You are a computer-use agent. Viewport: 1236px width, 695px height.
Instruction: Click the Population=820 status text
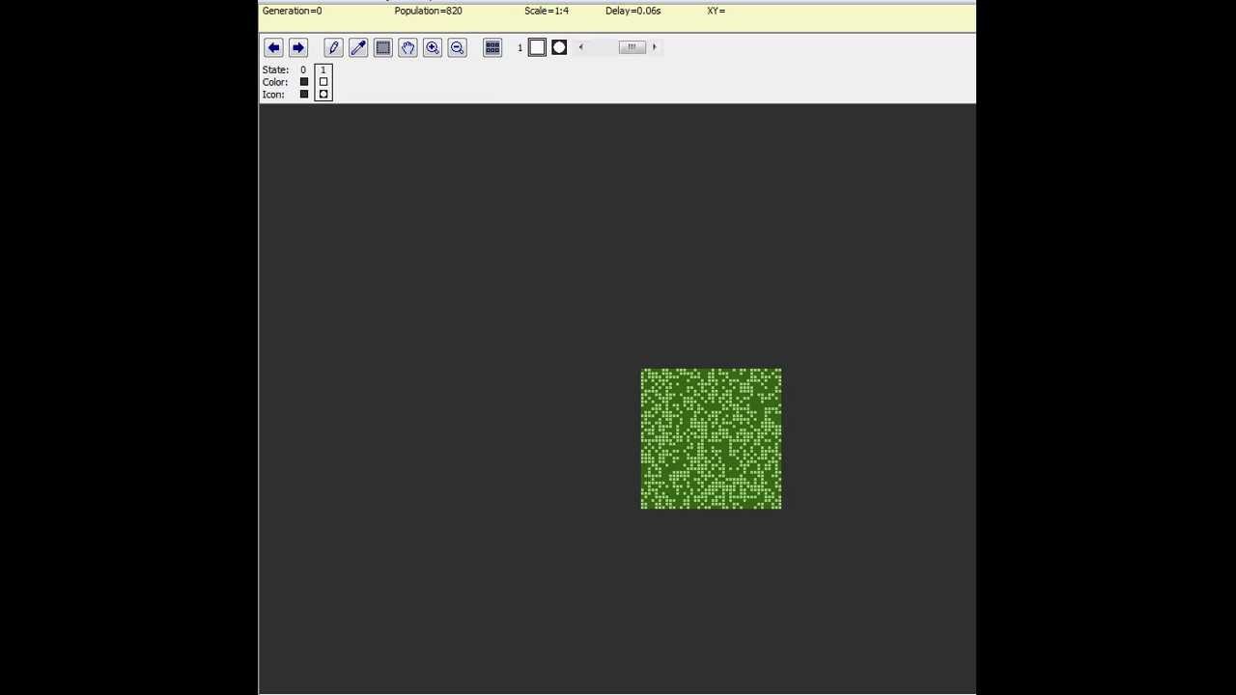428,11
